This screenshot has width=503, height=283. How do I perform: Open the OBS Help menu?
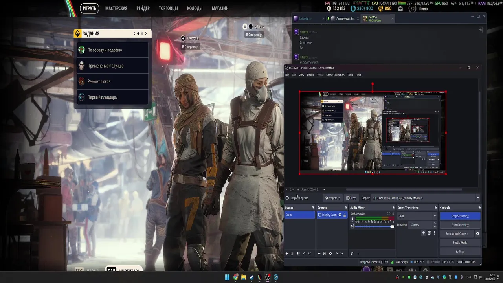(x=358, y=75)
